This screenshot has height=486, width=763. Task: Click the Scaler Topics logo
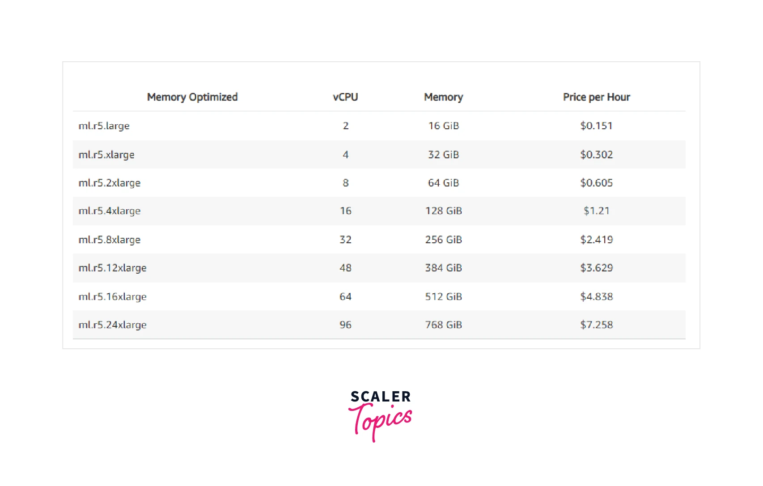(380, 415)
